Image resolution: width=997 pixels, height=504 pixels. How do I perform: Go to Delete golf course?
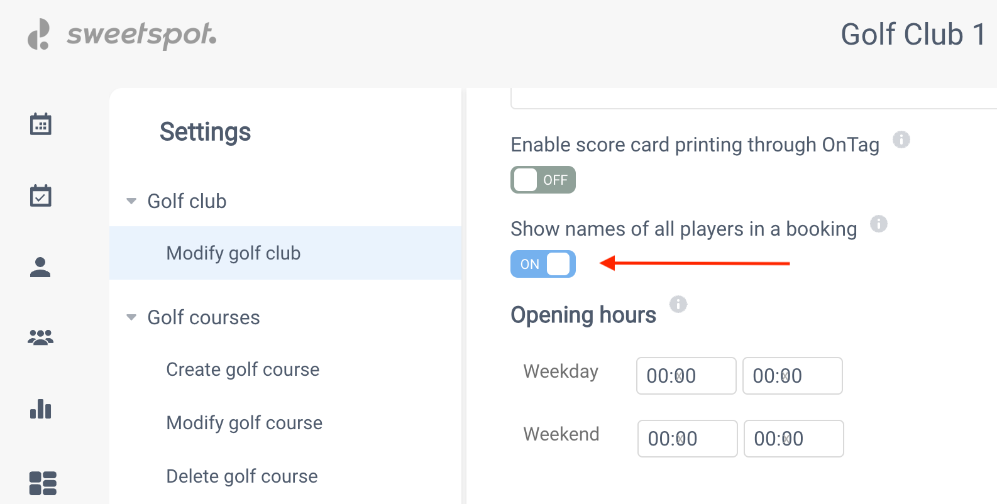(242, 476)
